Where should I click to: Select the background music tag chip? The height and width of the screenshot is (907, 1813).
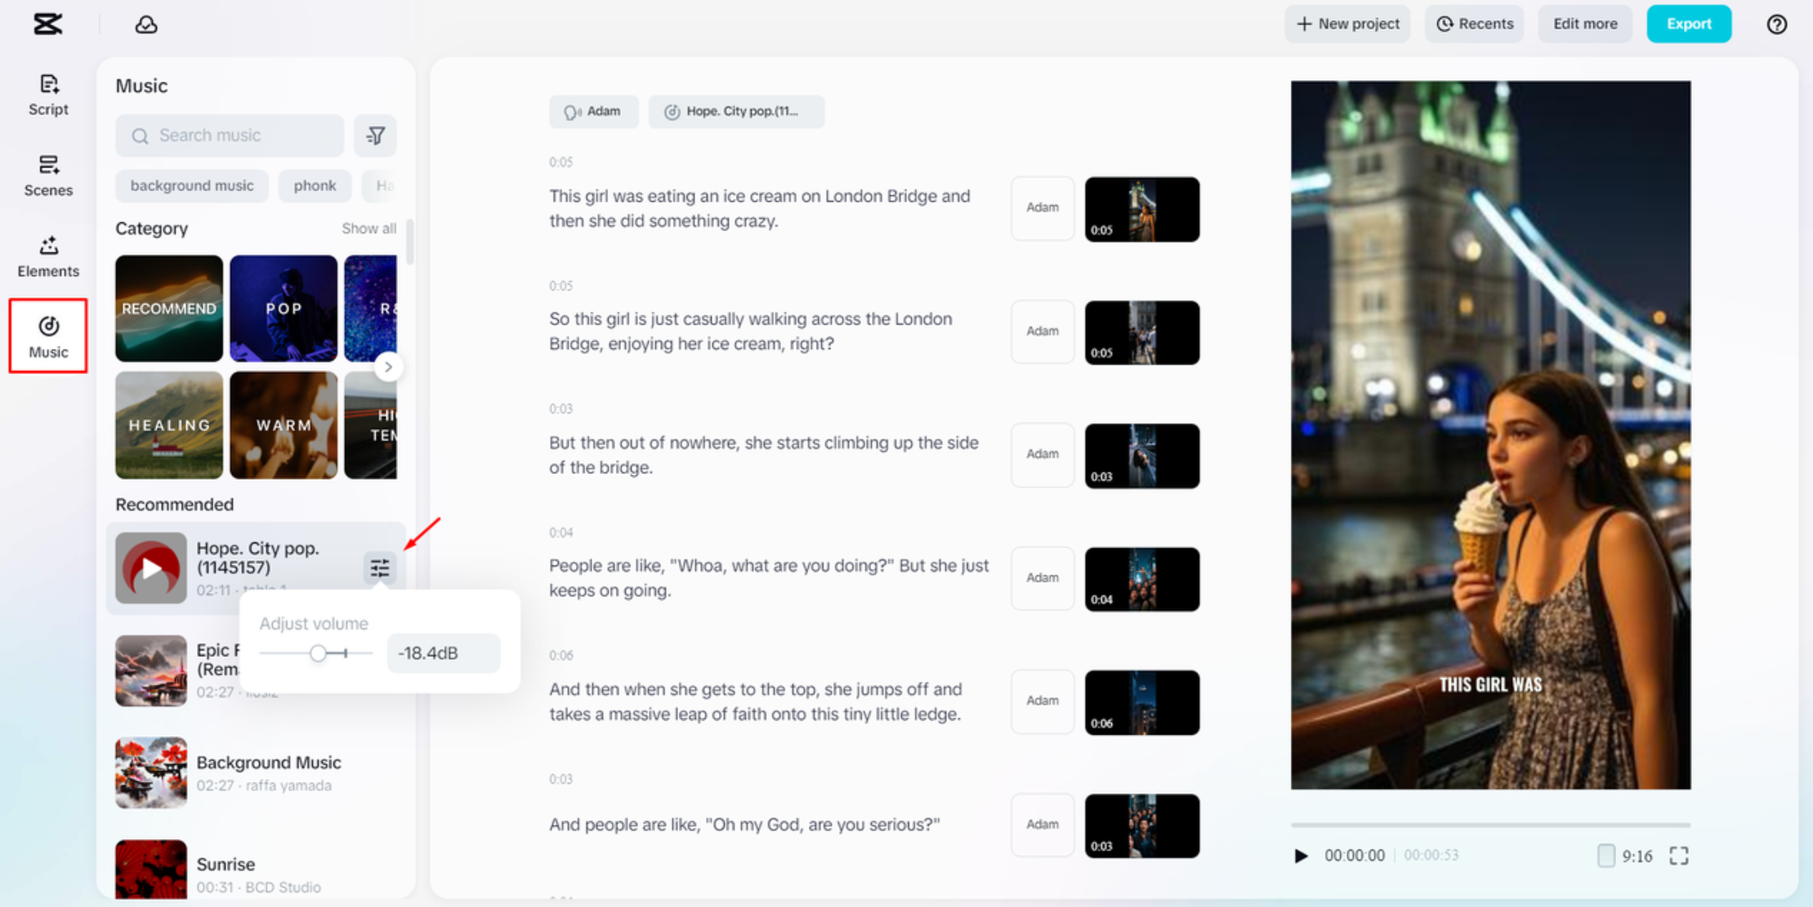(x=192, y=185)
